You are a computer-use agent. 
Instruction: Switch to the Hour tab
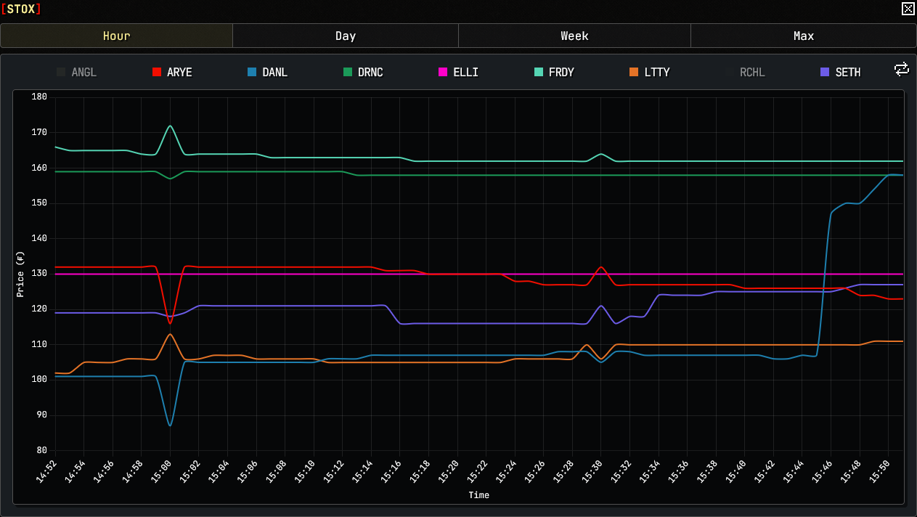click(116, 36)
